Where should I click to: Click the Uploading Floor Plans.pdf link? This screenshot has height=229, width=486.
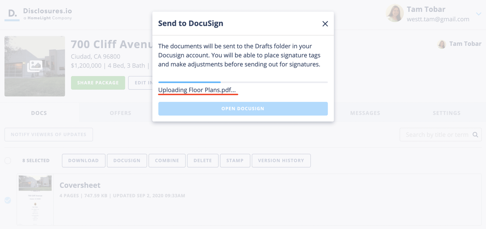tap(198, 90)
